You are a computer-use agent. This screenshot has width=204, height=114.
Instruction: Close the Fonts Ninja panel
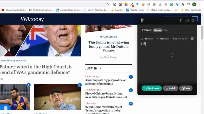193,20
